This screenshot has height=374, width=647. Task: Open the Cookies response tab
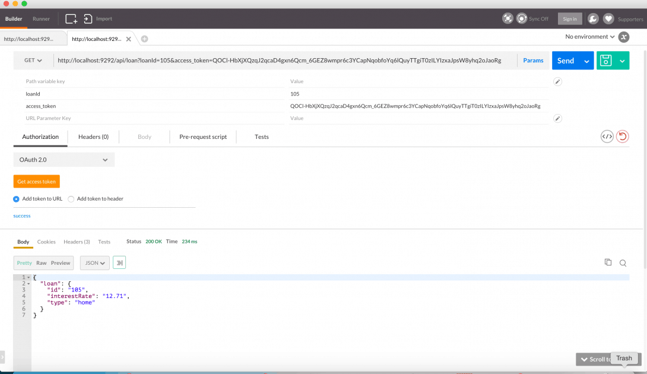click(x=46, y=242)
